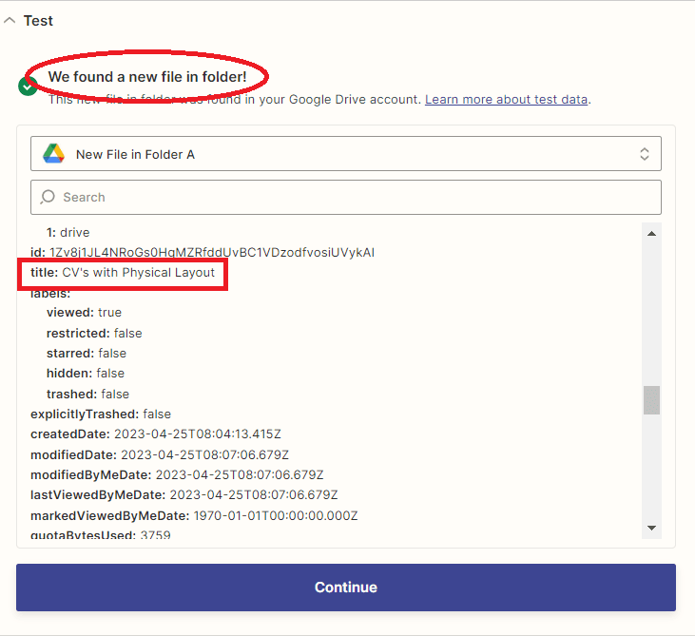Screen dimensions: 695x636
Task: Click the scrollbar up arrow
Action: (x=651, y=233)
